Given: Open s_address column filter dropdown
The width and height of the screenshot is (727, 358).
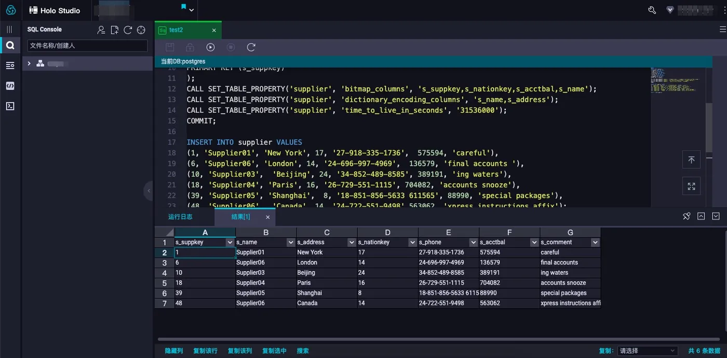Looking at the screenshot, I should coord(352,242).
